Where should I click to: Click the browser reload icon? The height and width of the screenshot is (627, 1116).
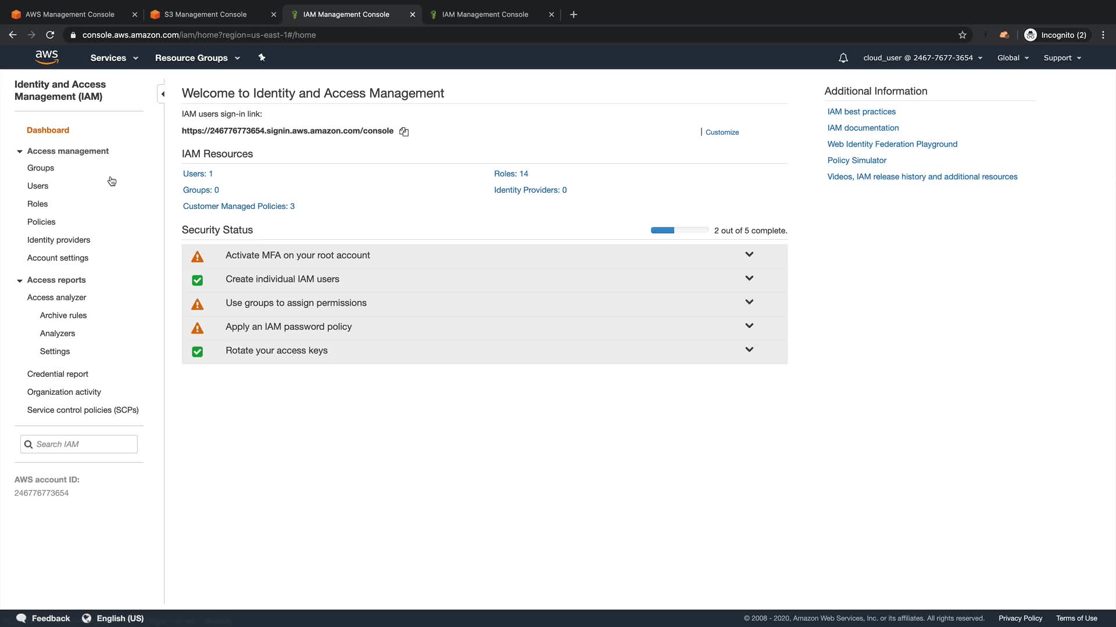pos(50,35)
